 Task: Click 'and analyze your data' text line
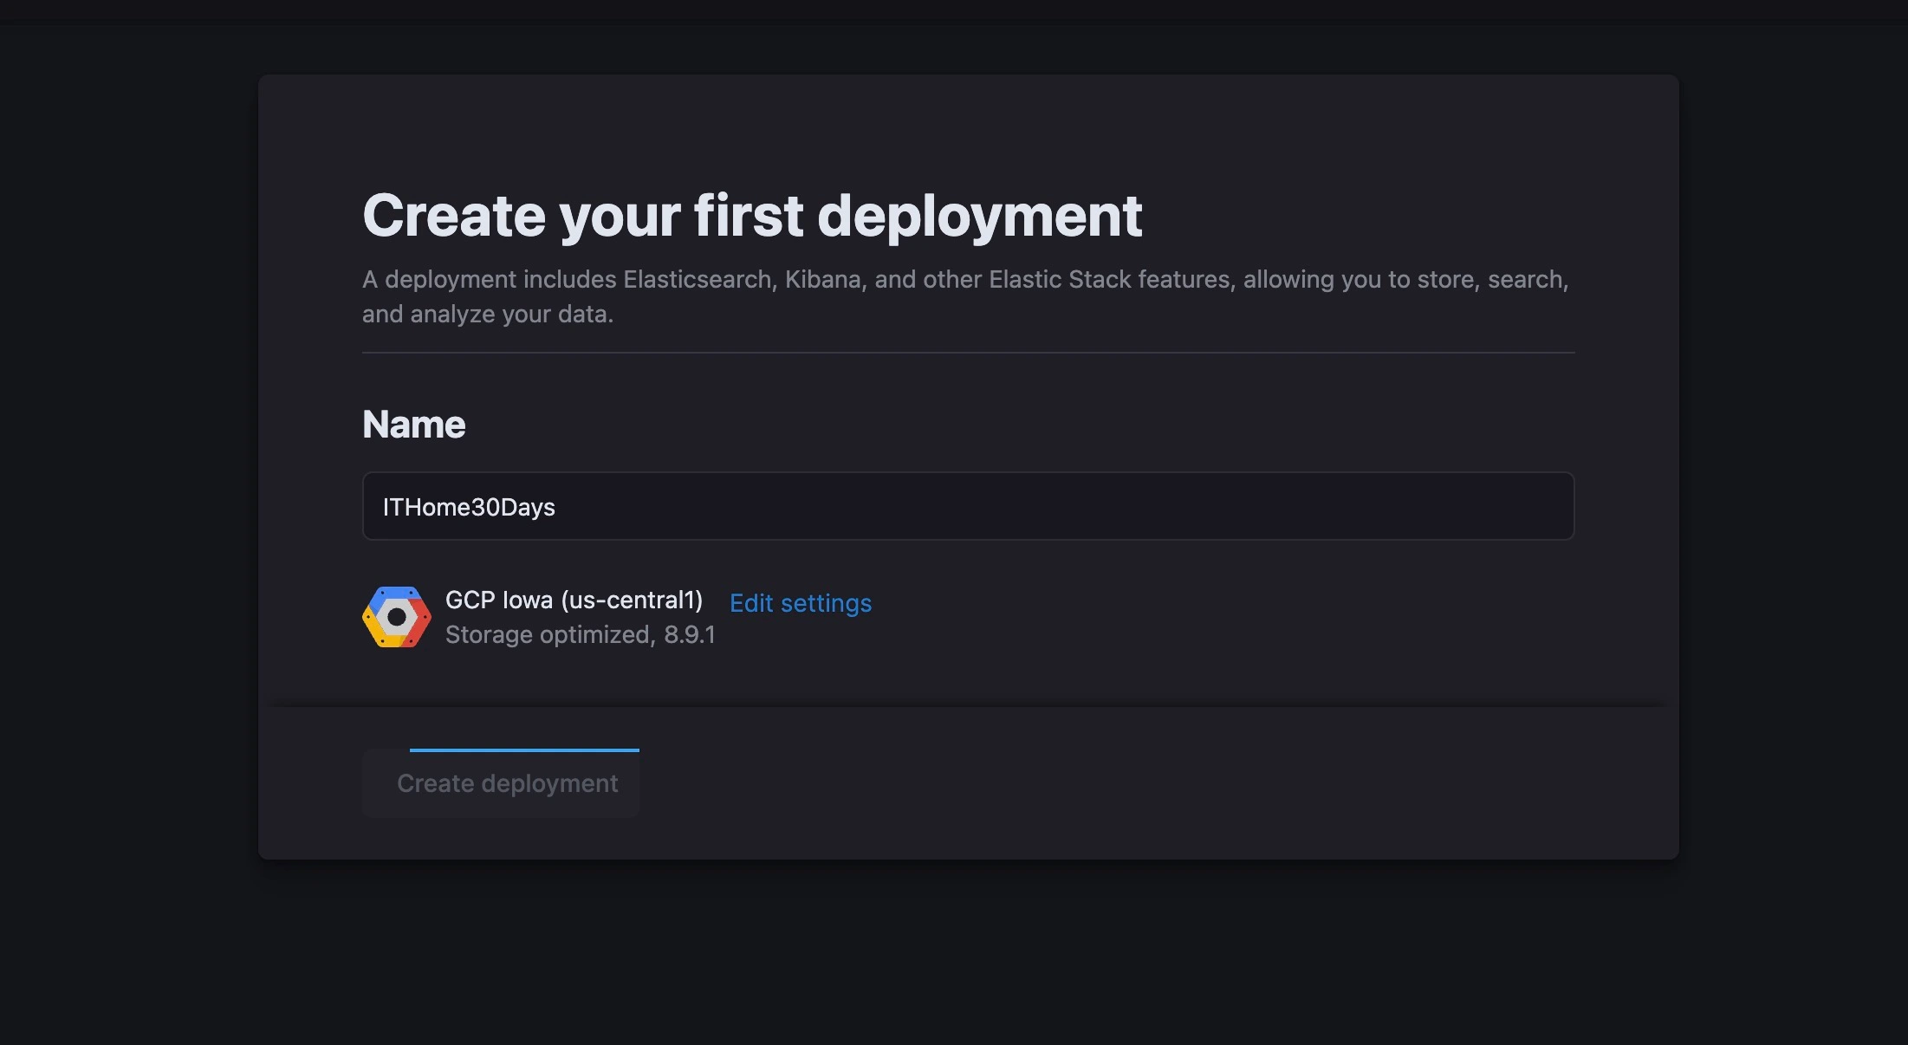pos(487,315)
